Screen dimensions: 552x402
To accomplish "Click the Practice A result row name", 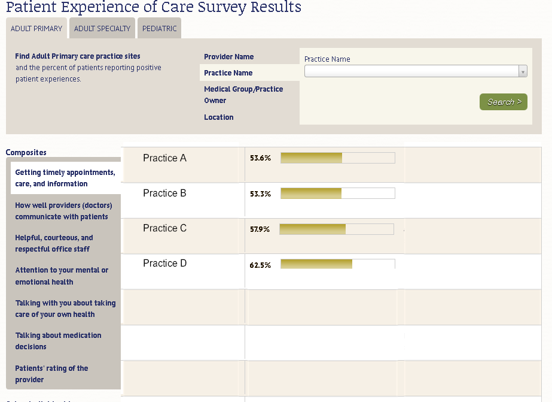I will coord(164,158).
